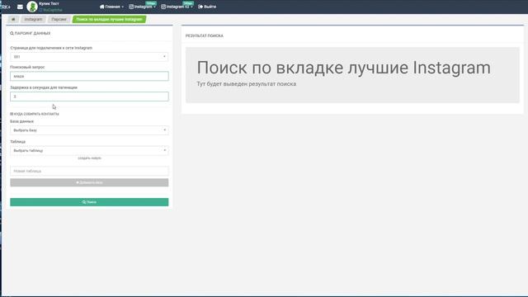
Task: Focus the Поисковый запрос input field
Action: click(89, 76)
